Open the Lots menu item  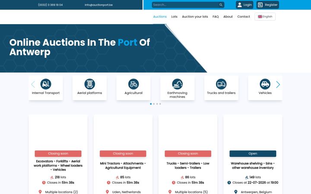tap(175, 17)
